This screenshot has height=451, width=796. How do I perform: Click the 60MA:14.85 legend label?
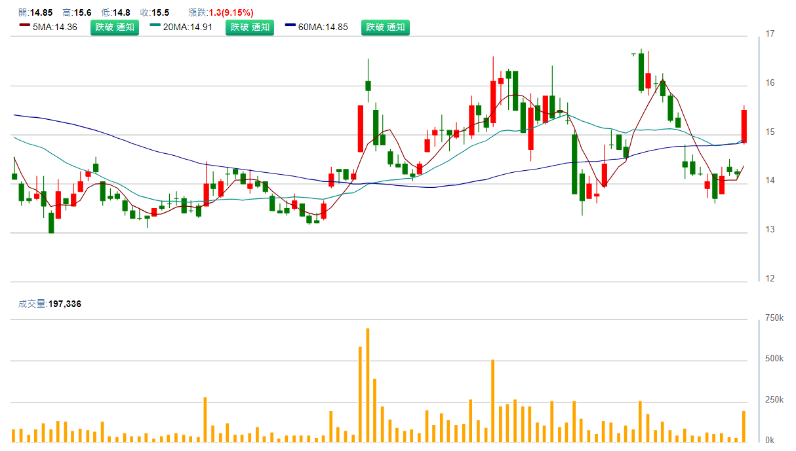(x=323, y=27)
